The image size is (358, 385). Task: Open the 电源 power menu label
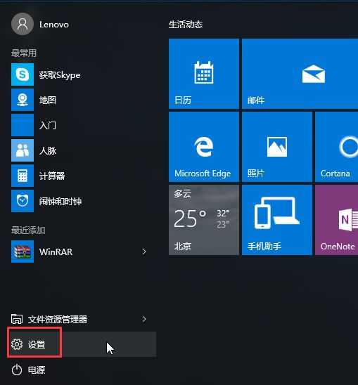(x=37, y=370)
